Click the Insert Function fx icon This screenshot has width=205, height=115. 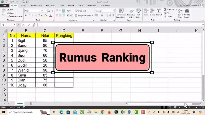pyautogui.click(x=34, y=25)
